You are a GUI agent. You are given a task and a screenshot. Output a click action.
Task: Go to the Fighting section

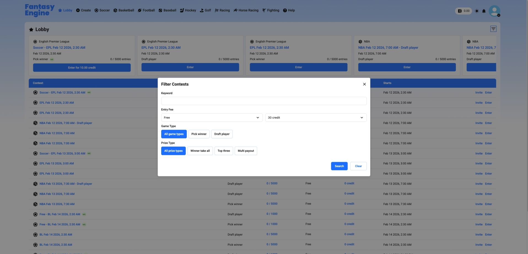click(271, 10)
